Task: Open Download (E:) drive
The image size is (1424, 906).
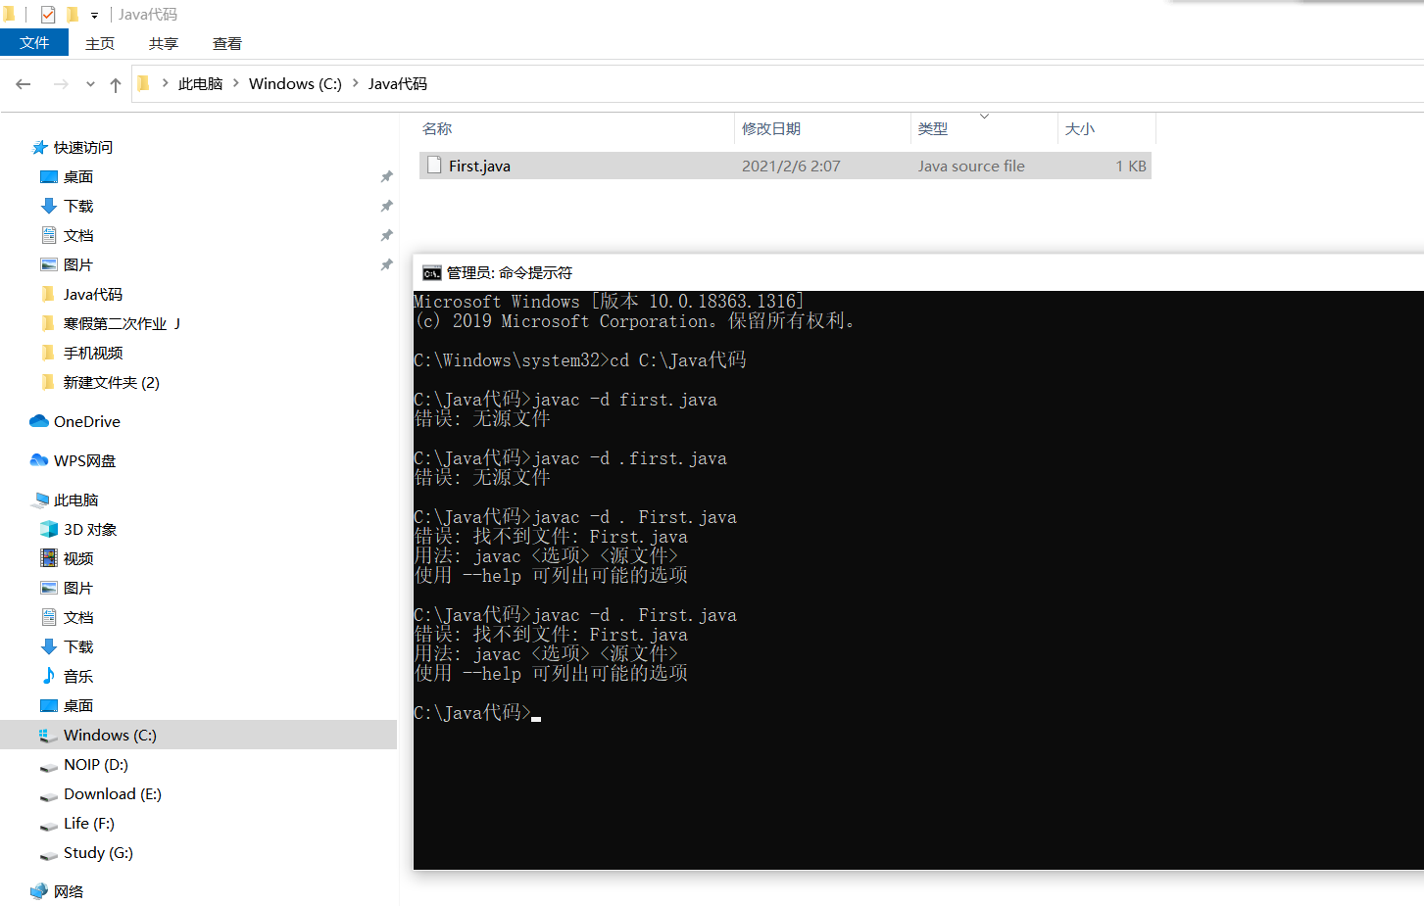Action: [x=113, y=793]
